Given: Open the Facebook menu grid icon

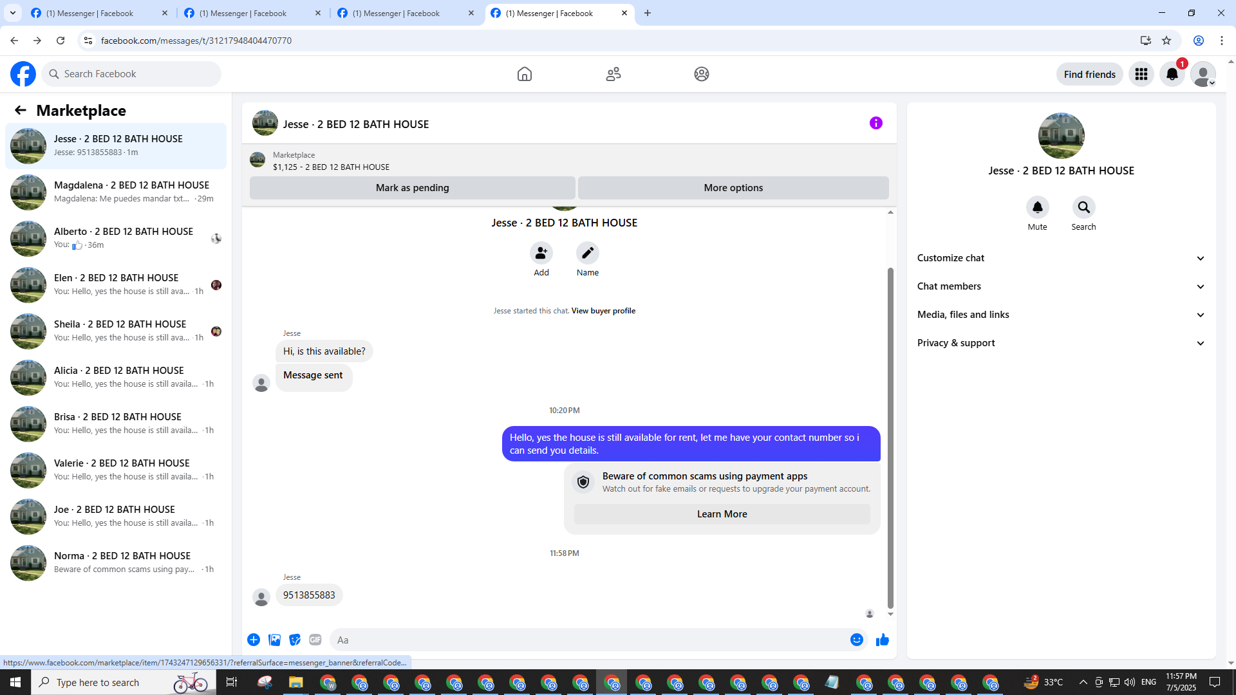Looking at the screenshot, I should [1141, 74].
